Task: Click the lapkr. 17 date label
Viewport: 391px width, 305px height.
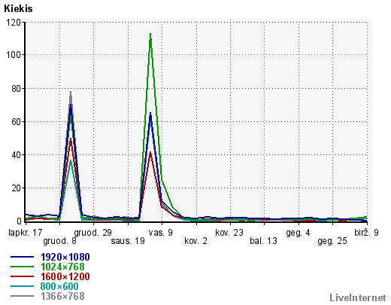Action: click(26, 233)
